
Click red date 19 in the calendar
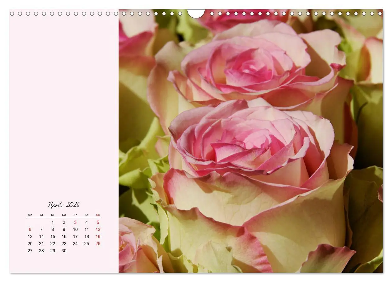point(98,237)
